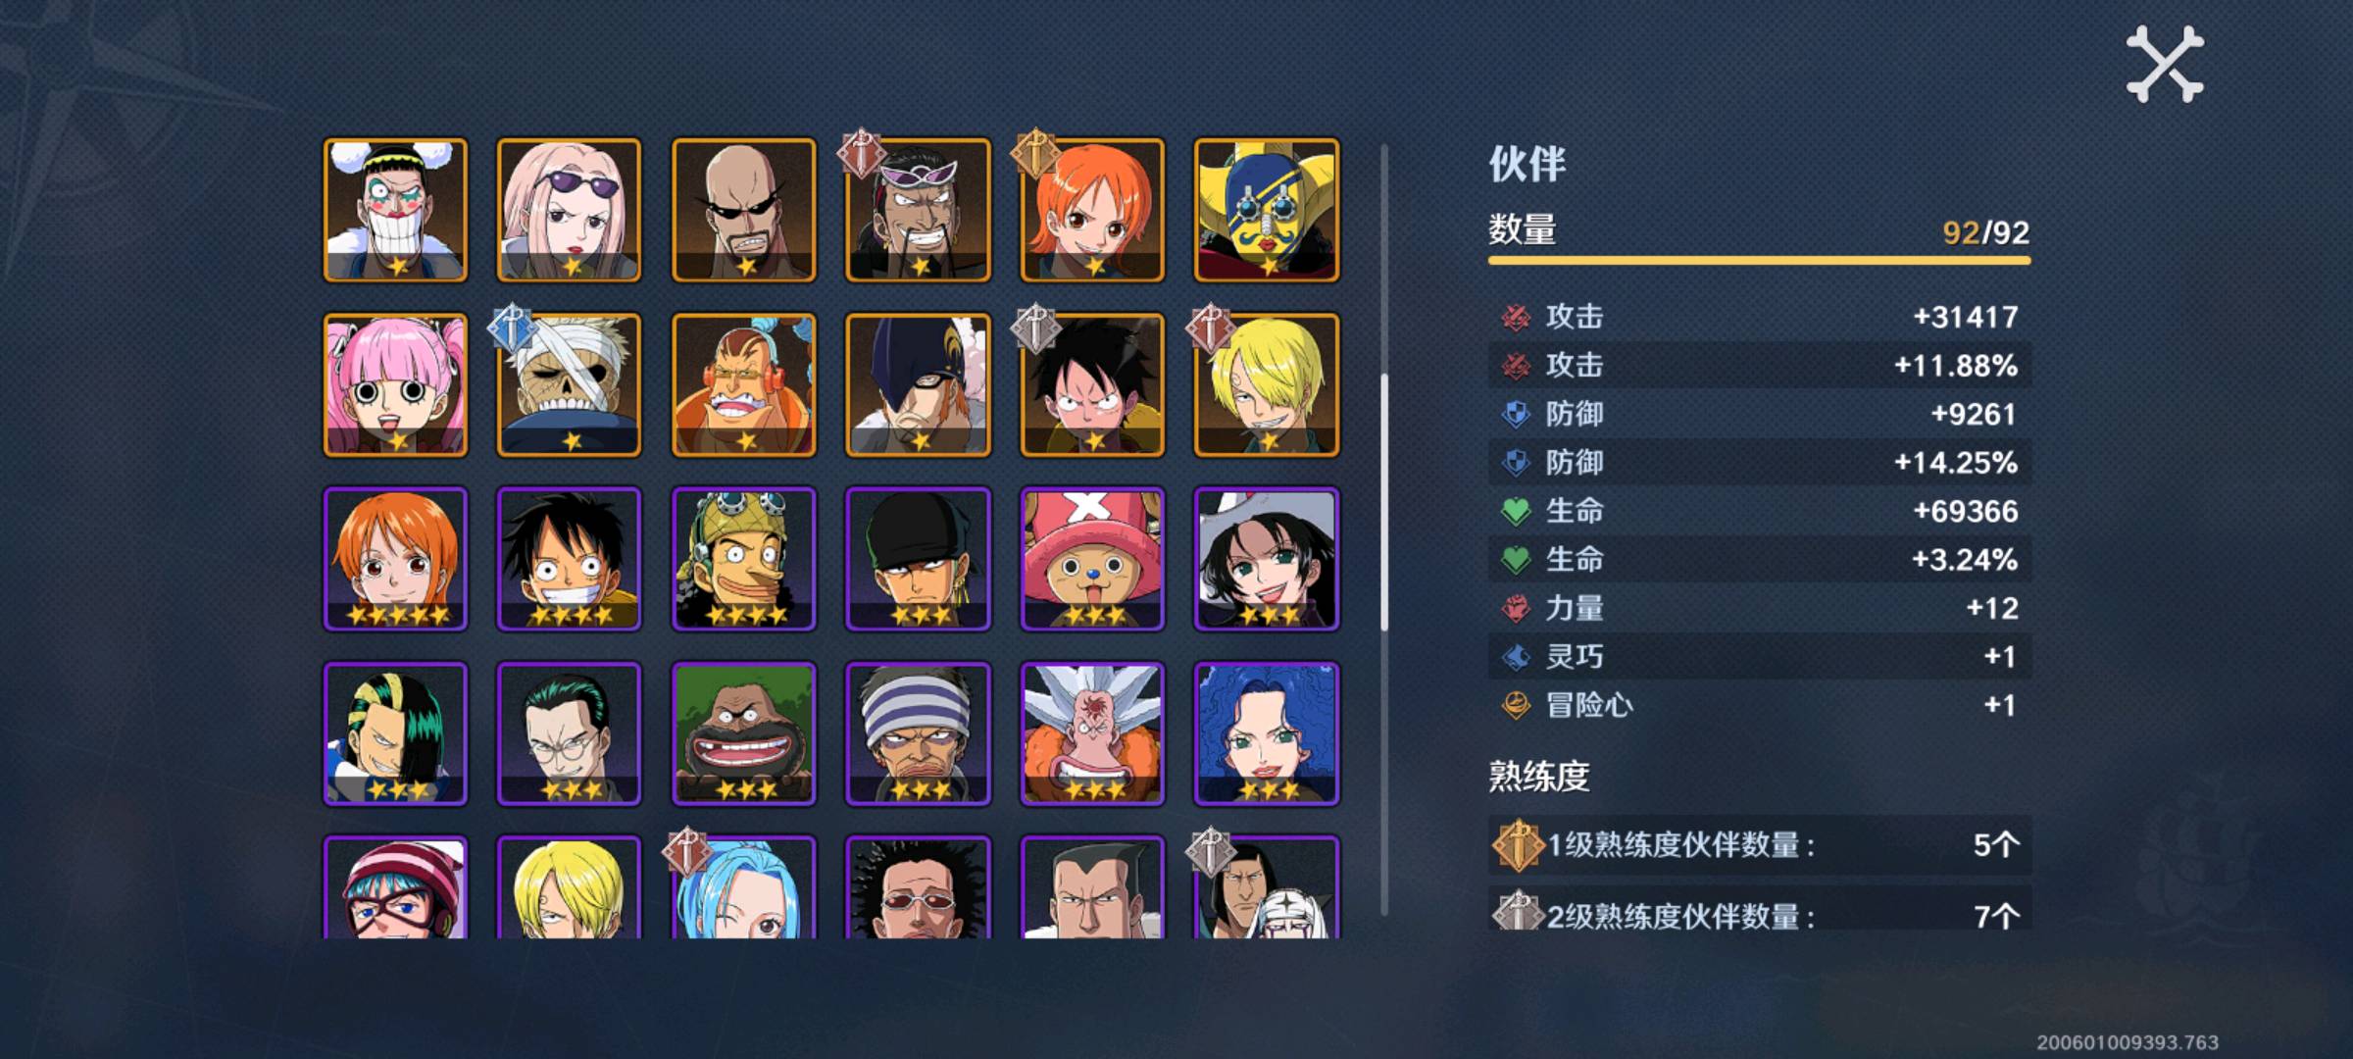Click the level 1 proficiency gold badge
Screen dimensions: 2353x1059
pos(1517,844)
